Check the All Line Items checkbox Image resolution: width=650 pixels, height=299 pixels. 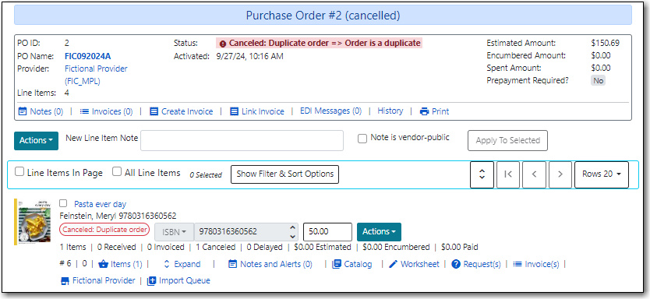coord(117,172)
